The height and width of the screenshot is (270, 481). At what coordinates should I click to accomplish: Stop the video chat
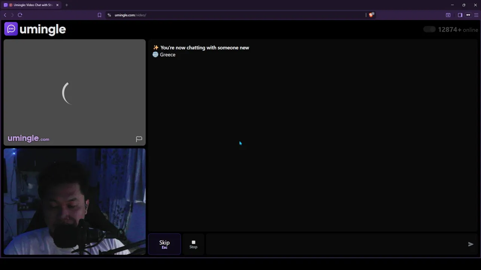(193, 244)
